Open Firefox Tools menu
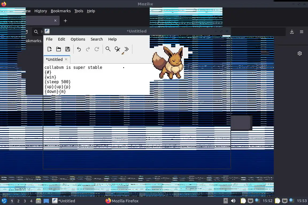This screenshot has width=308, height=205. click(x=79, y=11)
